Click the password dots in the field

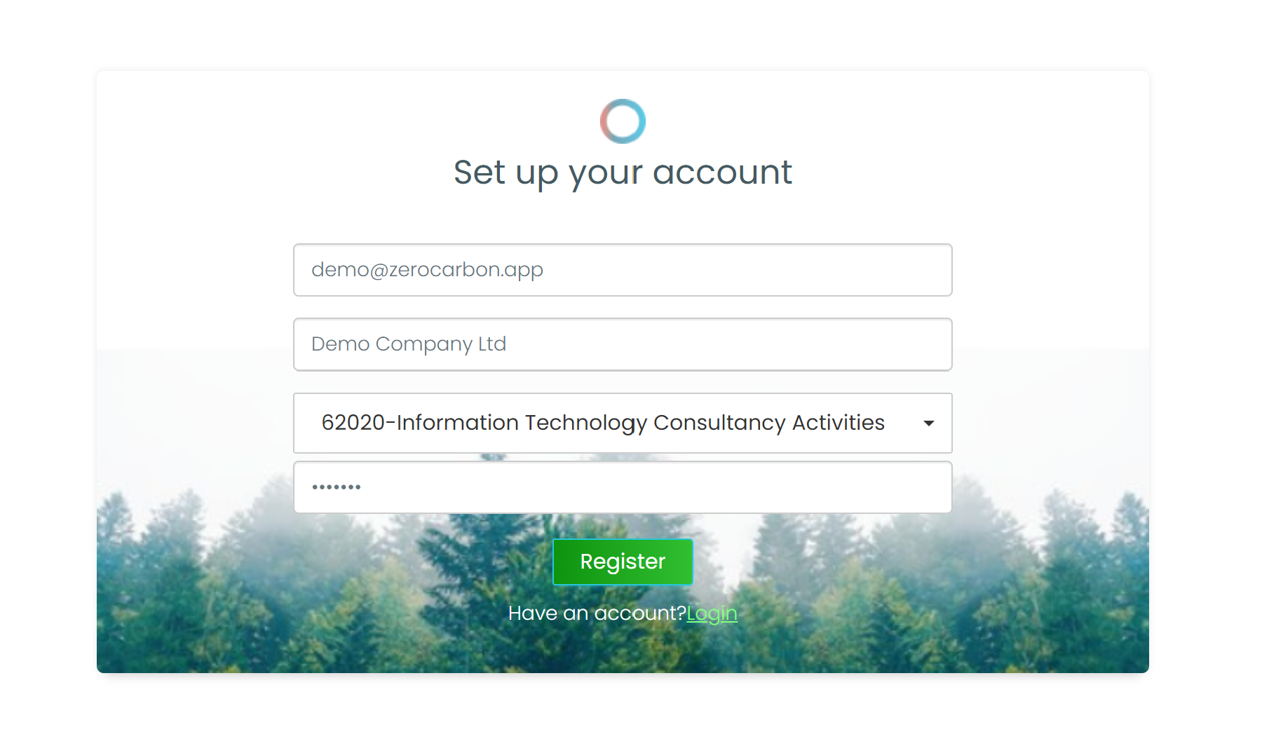point(337,487)
